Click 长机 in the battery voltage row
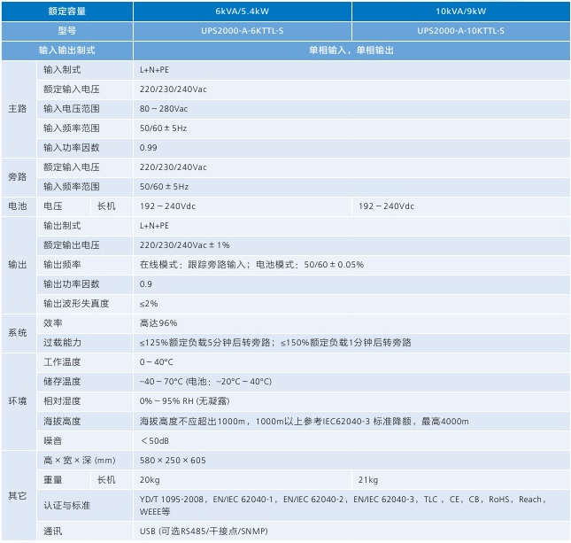This screenshot has width=571, height=543. click(106, 206)
